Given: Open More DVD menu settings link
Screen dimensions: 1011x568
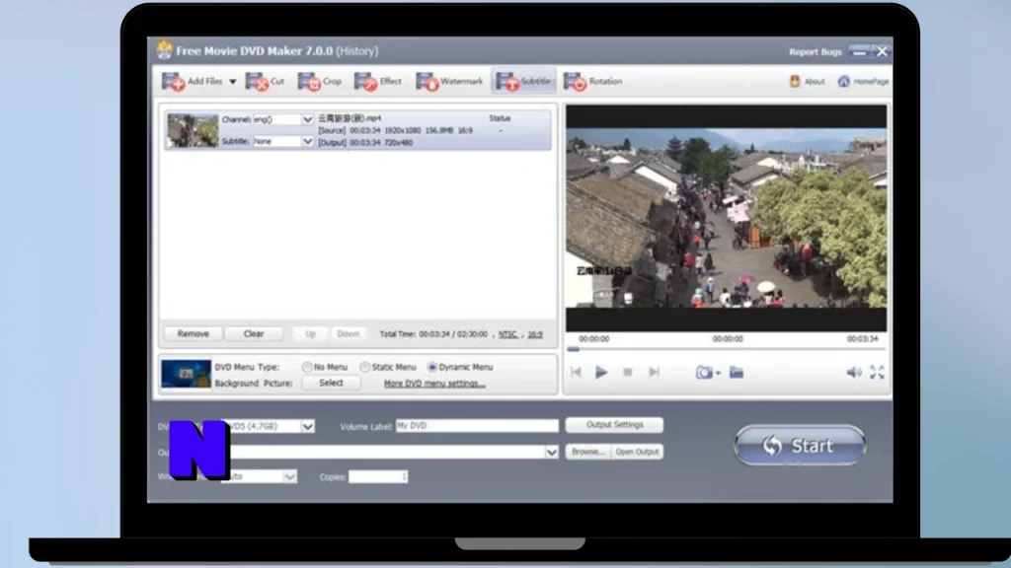Looking at the screenshot, I should tap(434, 384).
